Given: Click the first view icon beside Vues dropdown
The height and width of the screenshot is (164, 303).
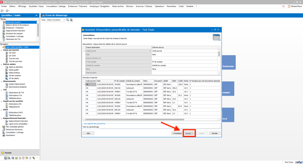Looking at the screenshot, I should pos(67,20).
